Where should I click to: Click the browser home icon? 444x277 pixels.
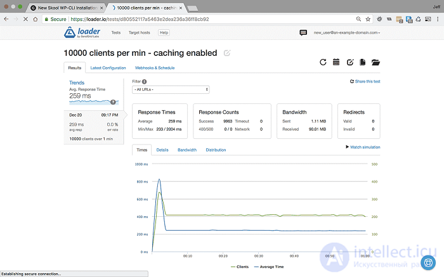click(x=36, y=19)
